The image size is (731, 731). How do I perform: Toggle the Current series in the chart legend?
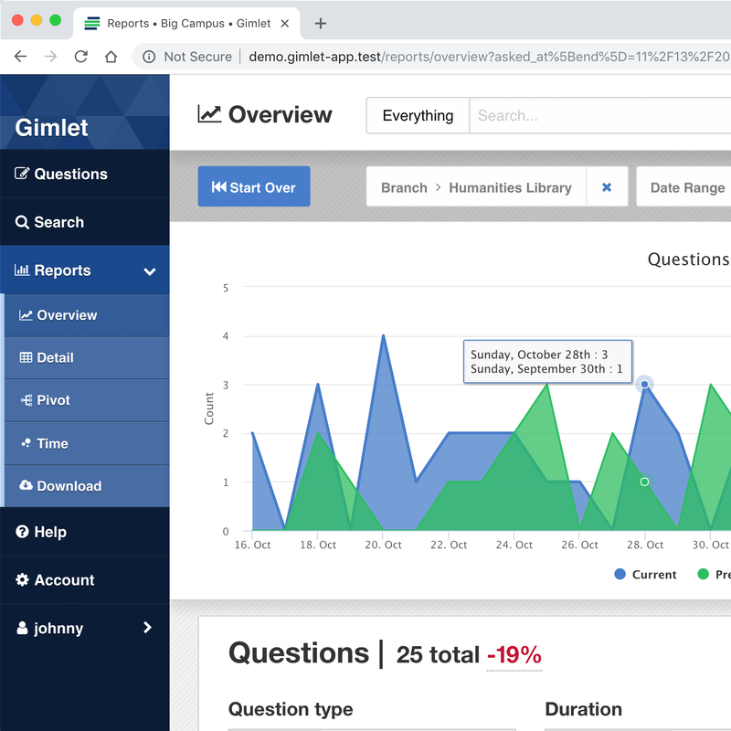pos(645,574)
